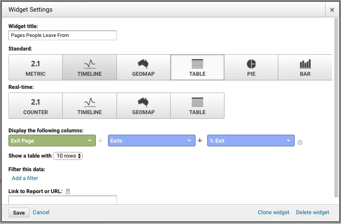
Task: Close the Widget Settings dialog
Action: 332,10
